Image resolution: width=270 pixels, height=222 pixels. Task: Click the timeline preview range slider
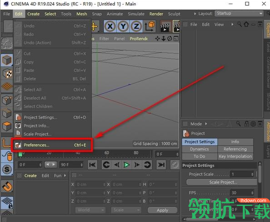[x=50, y=164]
